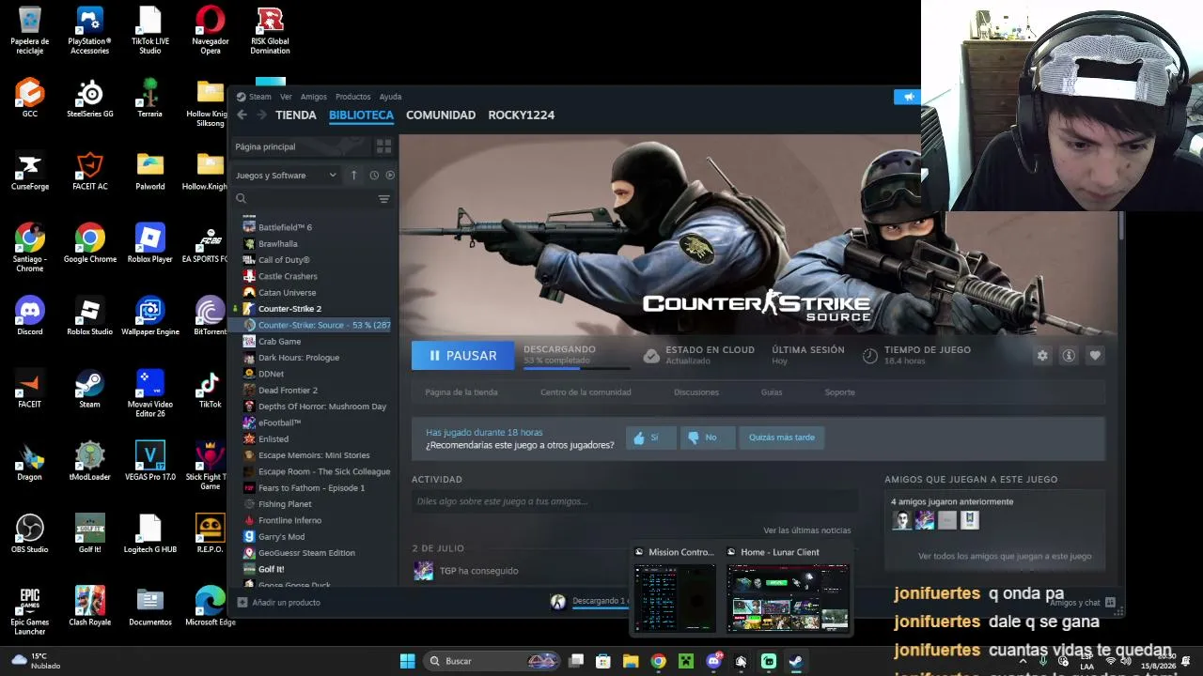This screenshot has height=676, width=1203.
Task: Open the Epic Games Launcher desktop shortcut
Action: point(29,610)
